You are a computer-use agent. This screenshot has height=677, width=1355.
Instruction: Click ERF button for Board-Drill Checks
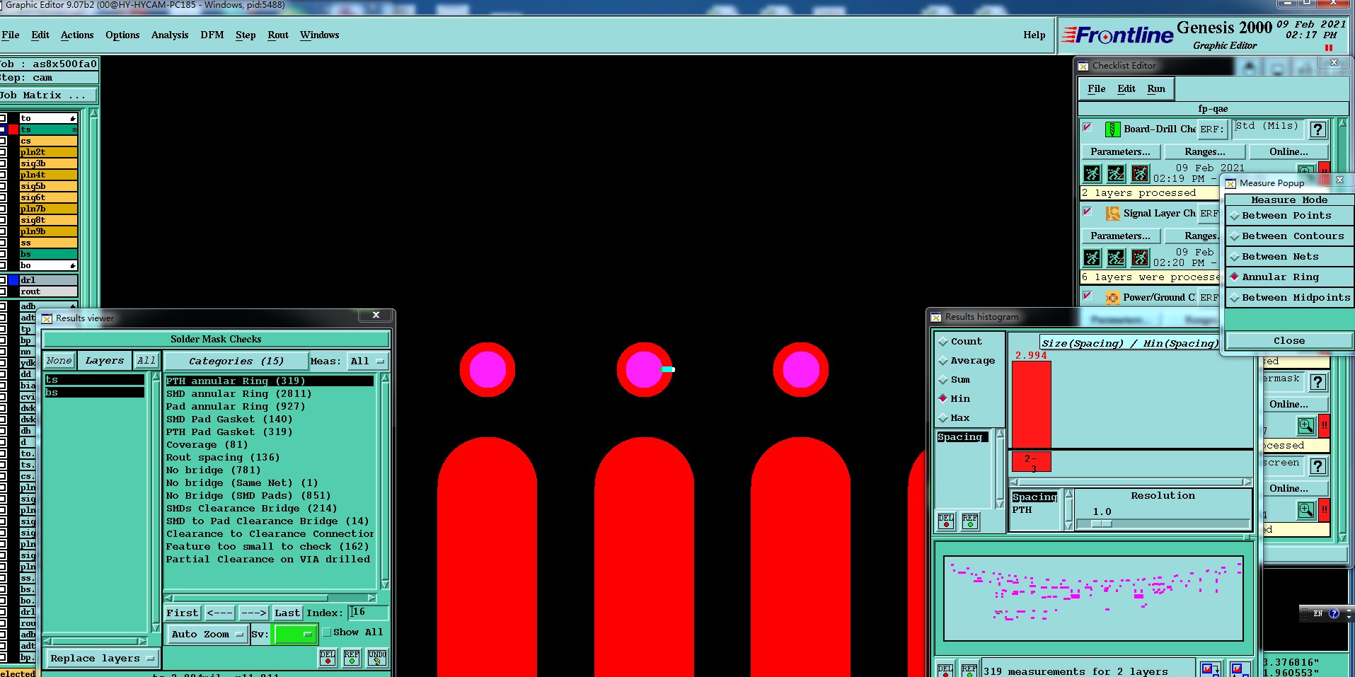[1211, 129]
